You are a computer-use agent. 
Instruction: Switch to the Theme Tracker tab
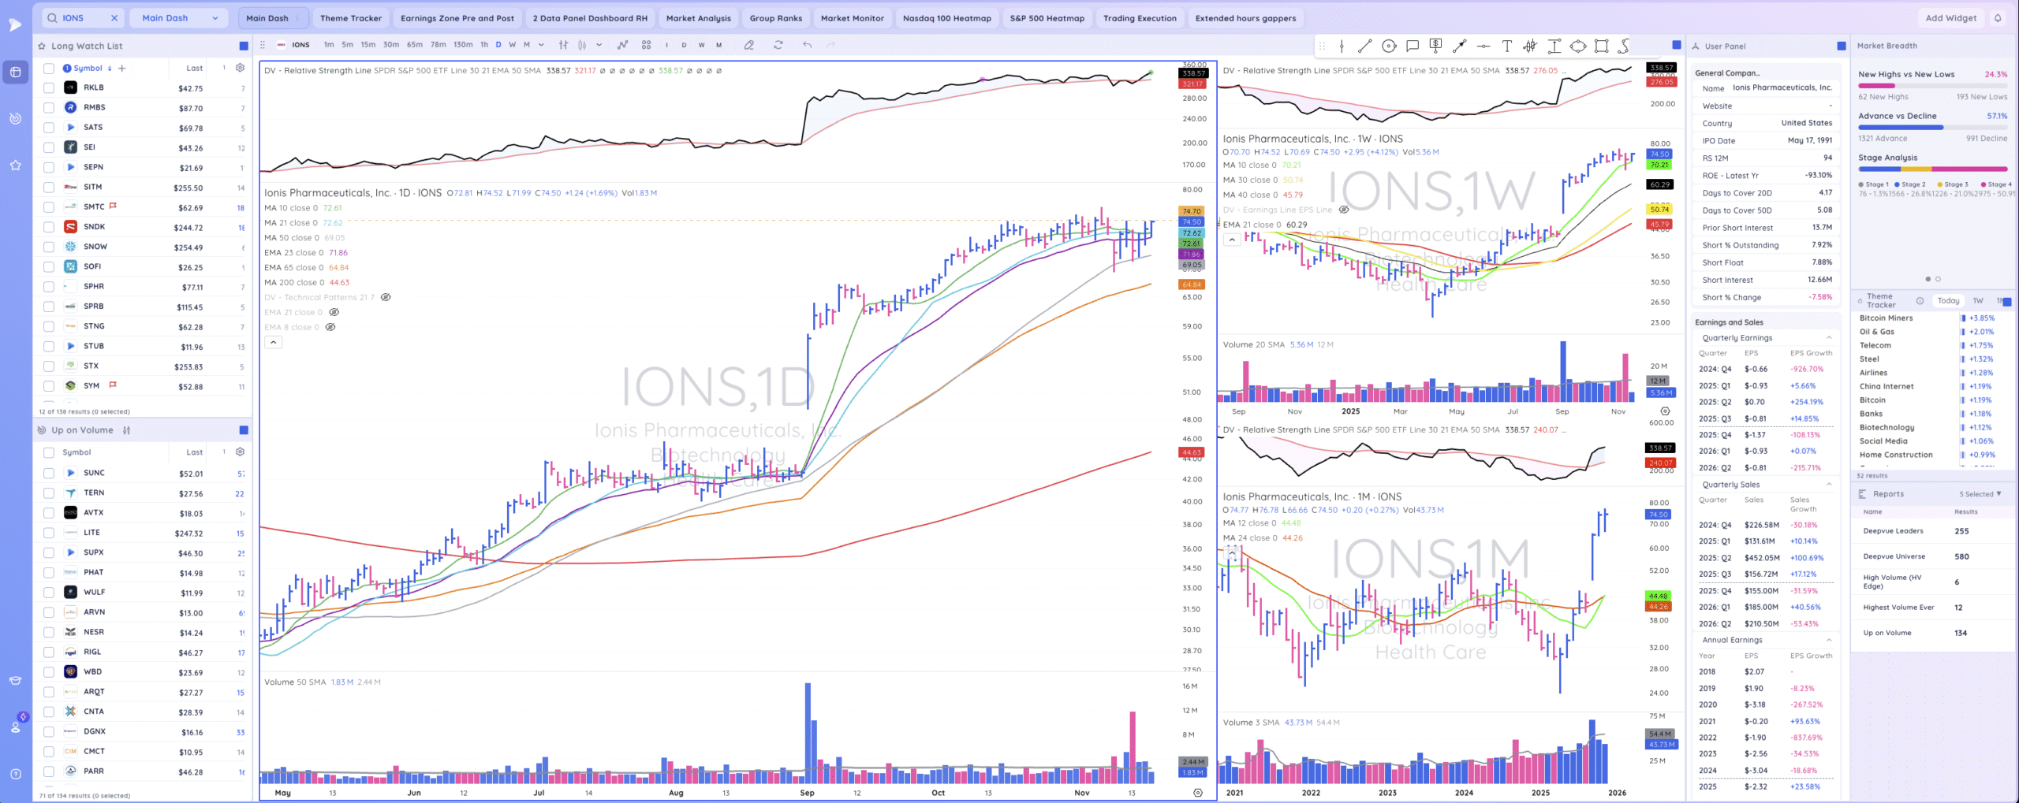350,18
